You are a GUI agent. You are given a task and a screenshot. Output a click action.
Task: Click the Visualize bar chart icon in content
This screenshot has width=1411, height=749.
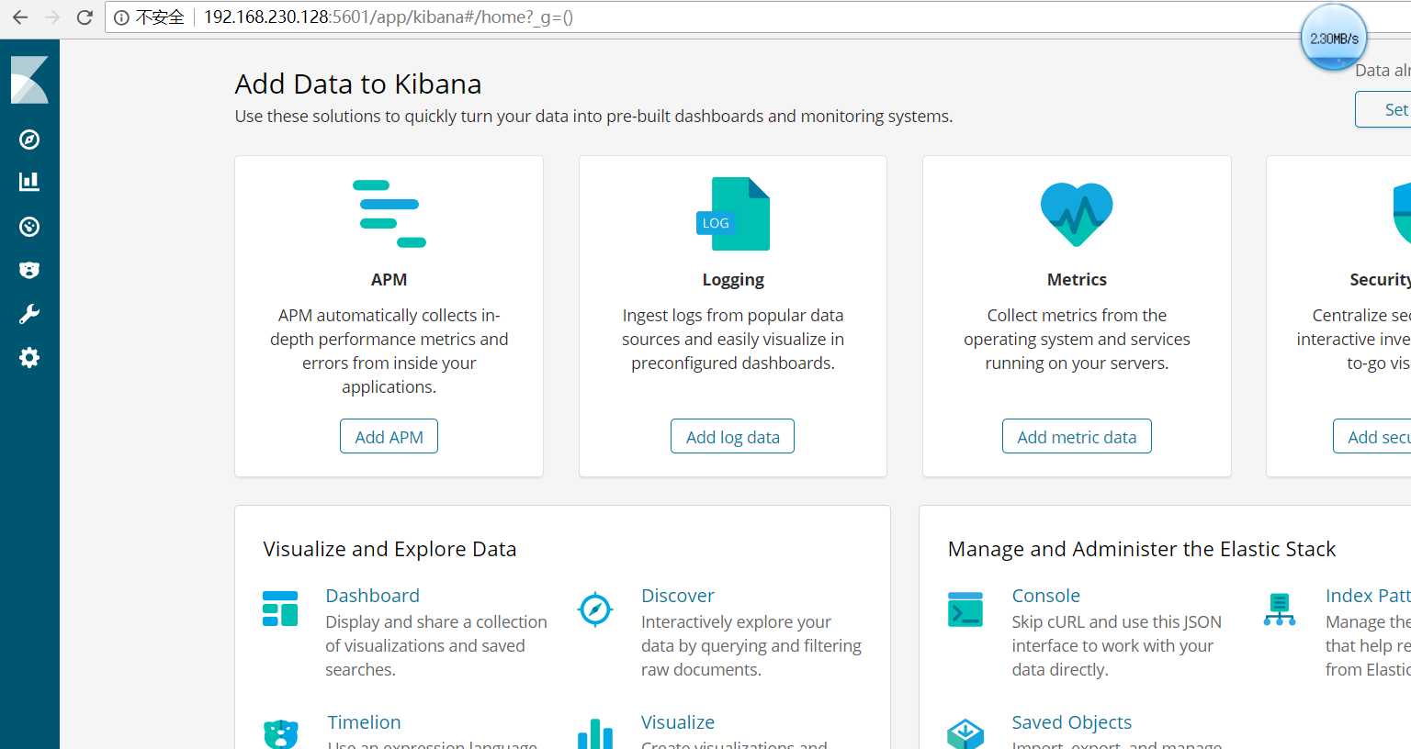point(595,734)
